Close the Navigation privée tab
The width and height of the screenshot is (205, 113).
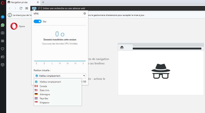[38, 2]
